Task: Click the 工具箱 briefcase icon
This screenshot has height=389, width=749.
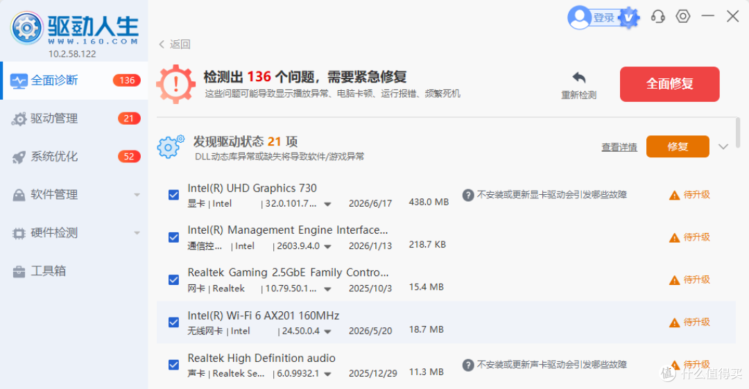Action: tap(19, 271)
